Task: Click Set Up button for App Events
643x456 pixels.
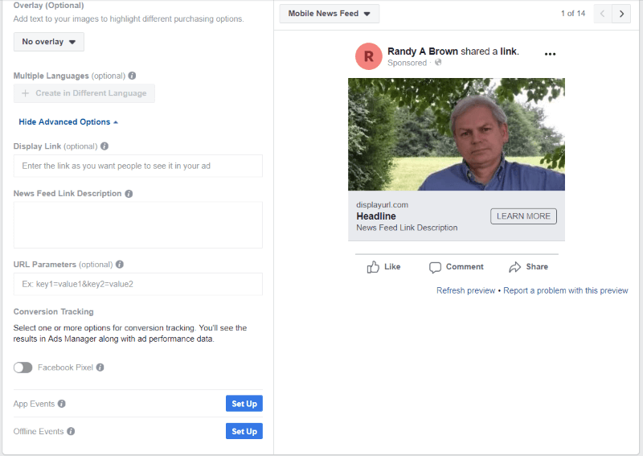Action: click(x=244, y=404)
